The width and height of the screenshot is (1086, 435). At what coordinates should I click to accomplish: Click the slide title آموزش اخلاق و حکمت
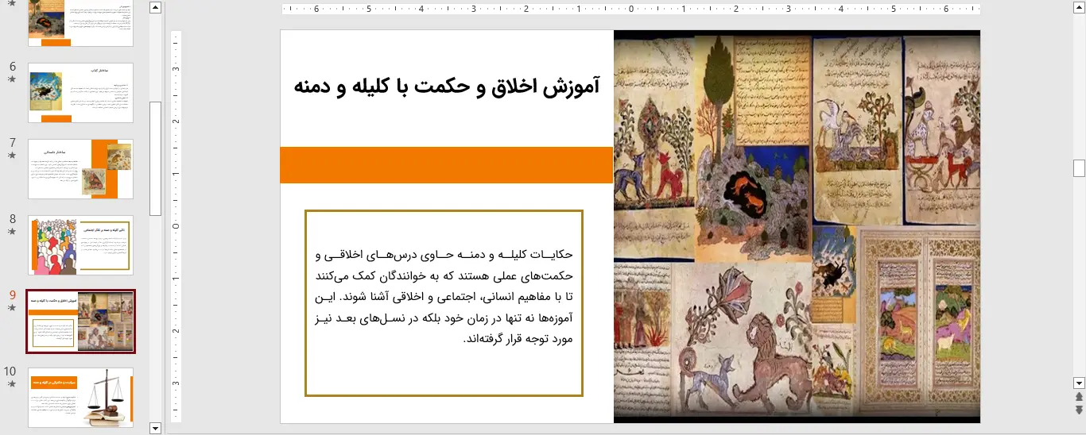(447, 87)
